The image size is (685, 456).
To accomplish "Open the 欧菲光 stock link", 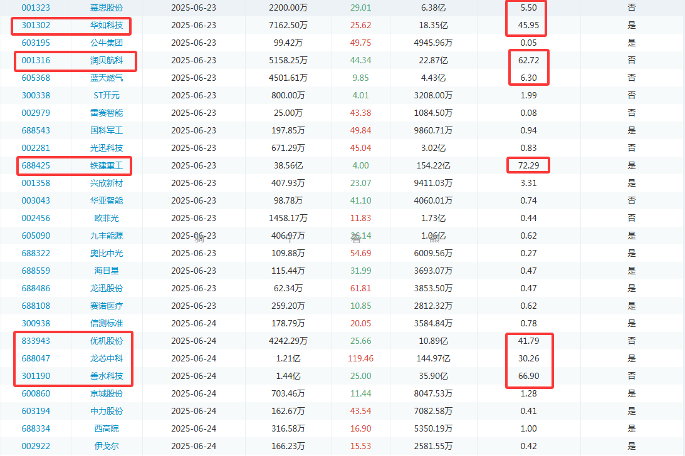I will click(x=107, y=218).
